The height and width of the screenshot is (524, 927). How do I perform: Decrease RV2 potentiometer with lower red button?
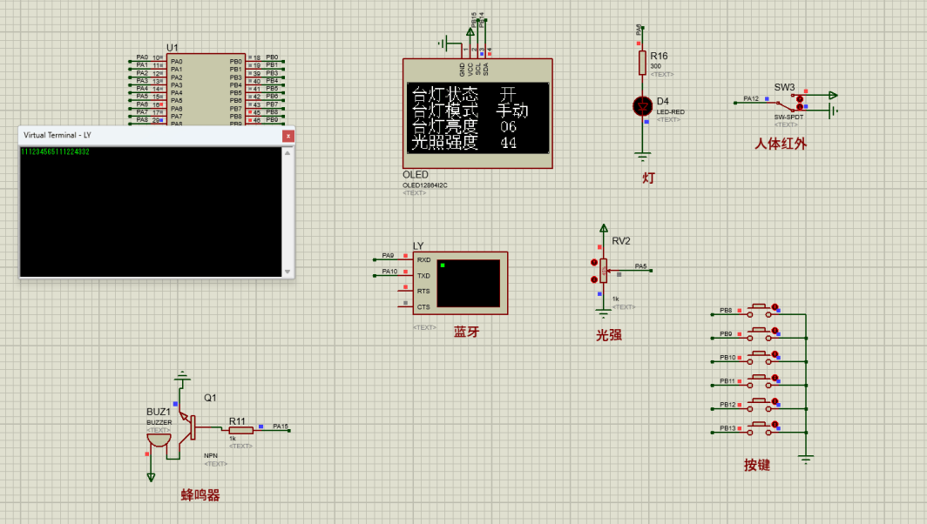[594, 279]
